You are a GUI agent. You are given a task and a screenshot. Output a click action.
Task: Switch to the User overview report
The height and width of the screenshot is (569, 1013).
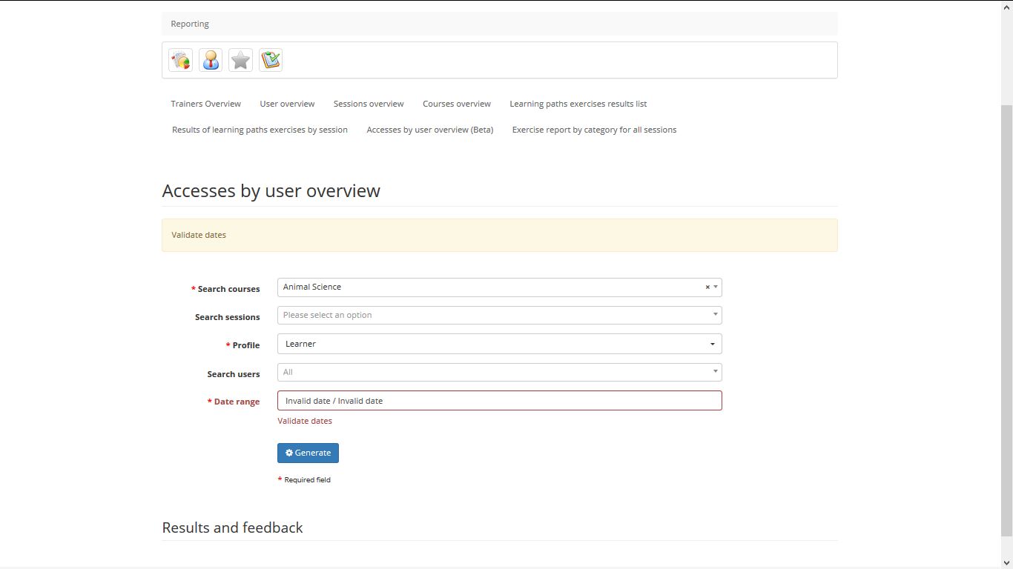pyautogui.click(x=287, y=104)
